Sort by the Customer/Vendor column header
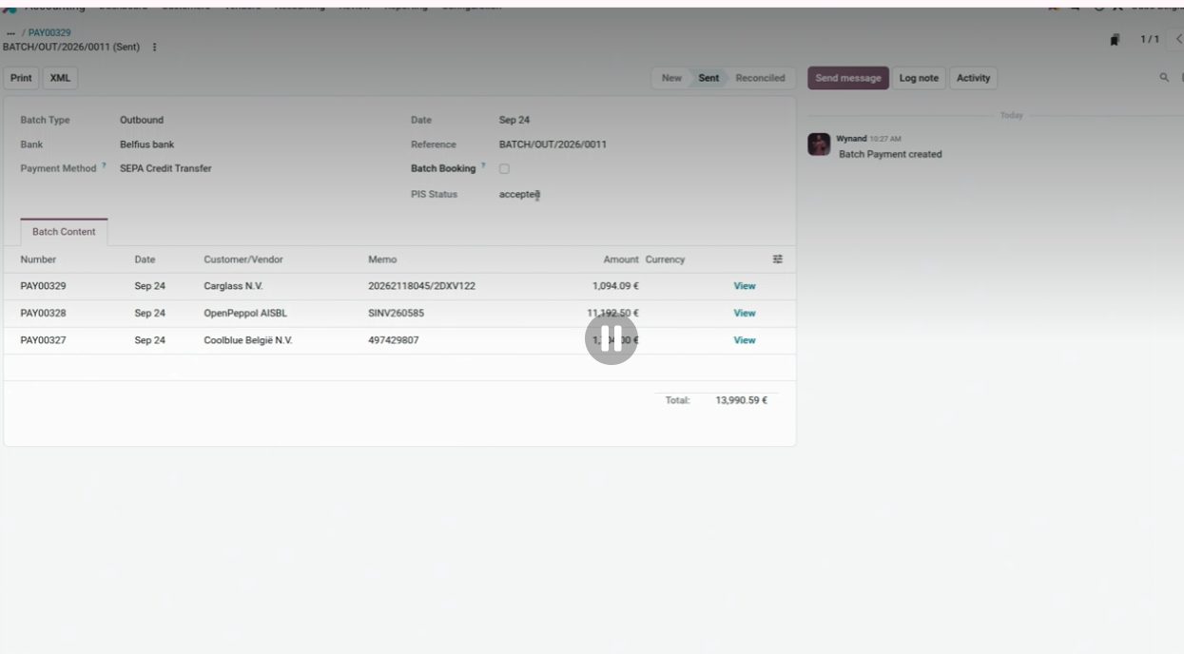The image size is (1184, 654). click(x=243, y=260)
